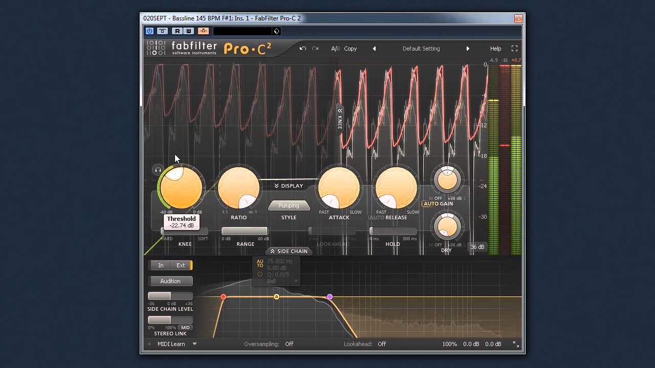
Task: Select the yellow A filter band node
Action: coord(276,296)
